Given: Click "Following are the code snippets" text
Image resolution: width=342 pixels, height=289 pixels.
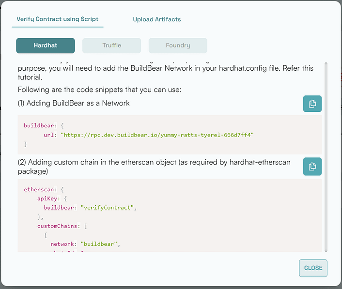Looking at the screenshot, I should [x=100, y=90].
